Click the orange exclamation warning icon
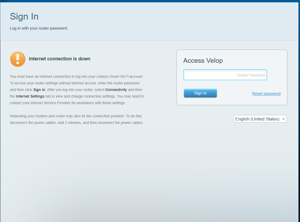 click(18, 59)
